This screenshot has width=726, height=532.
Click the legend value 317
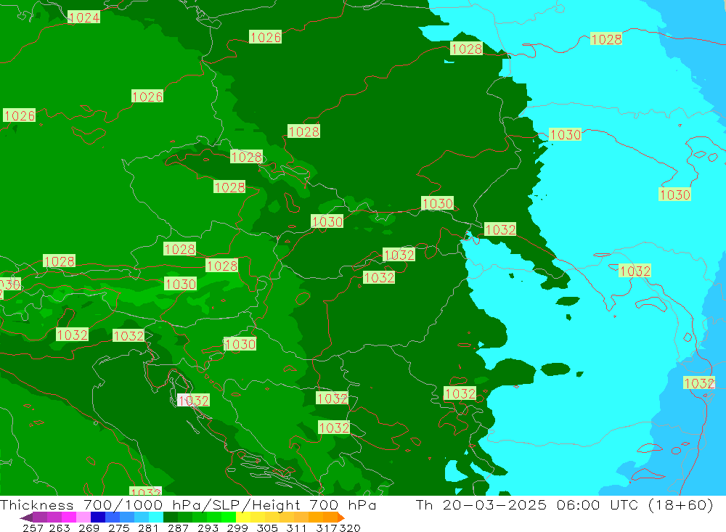click(326, 528)
